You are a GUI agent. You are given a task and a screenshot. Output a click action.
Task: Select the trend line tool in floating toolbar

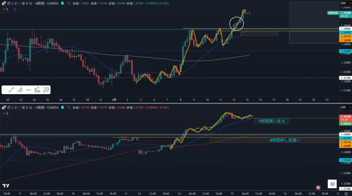point(11,90)
